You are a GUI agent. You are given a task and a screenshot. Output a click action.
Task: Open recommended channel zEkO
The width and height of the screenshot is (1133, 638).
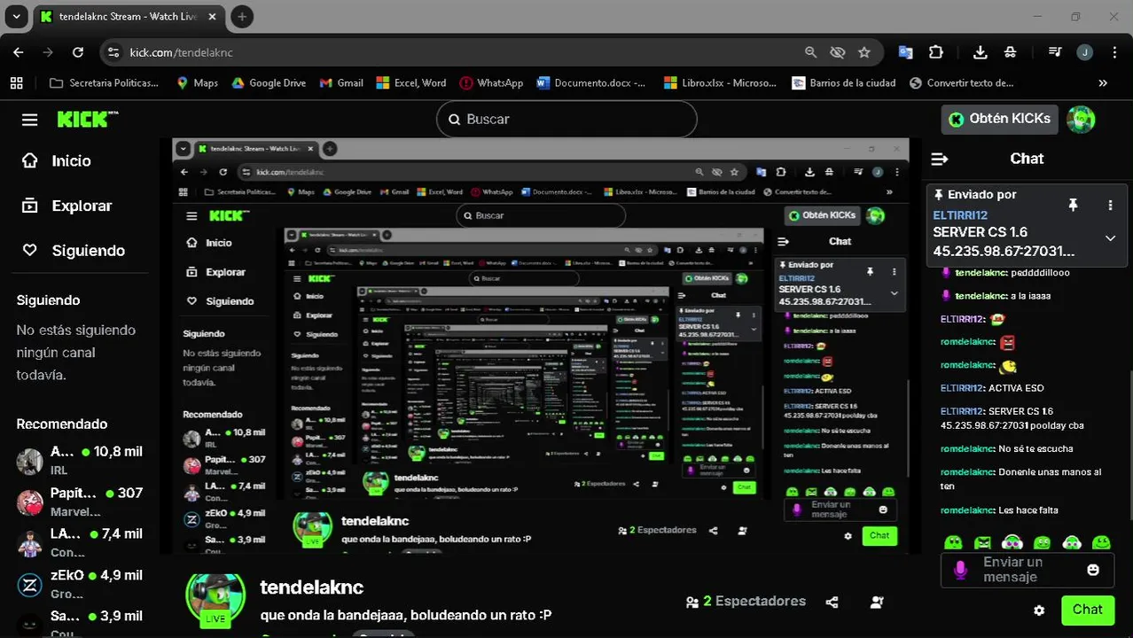tap(80, 585)
